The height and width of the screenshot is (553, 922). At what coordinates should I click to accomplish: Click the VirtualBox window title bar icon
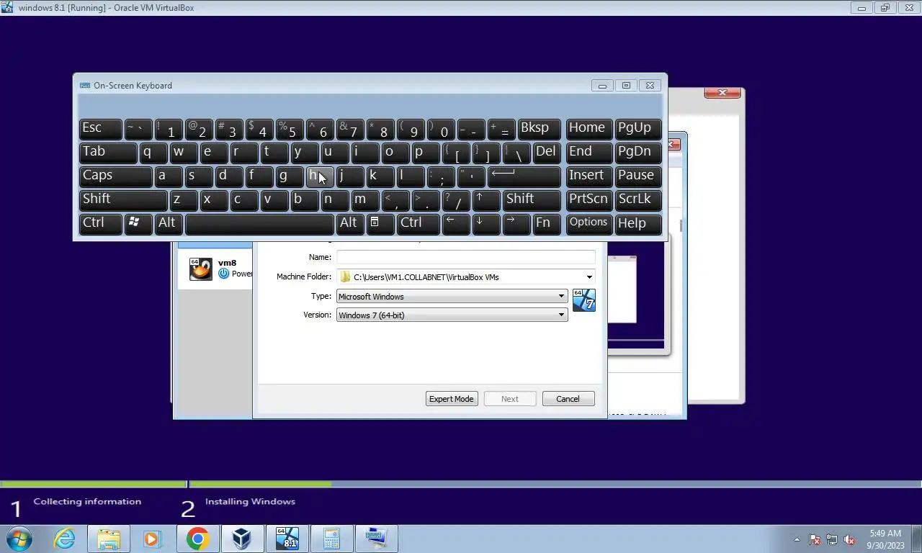(7, 7)
